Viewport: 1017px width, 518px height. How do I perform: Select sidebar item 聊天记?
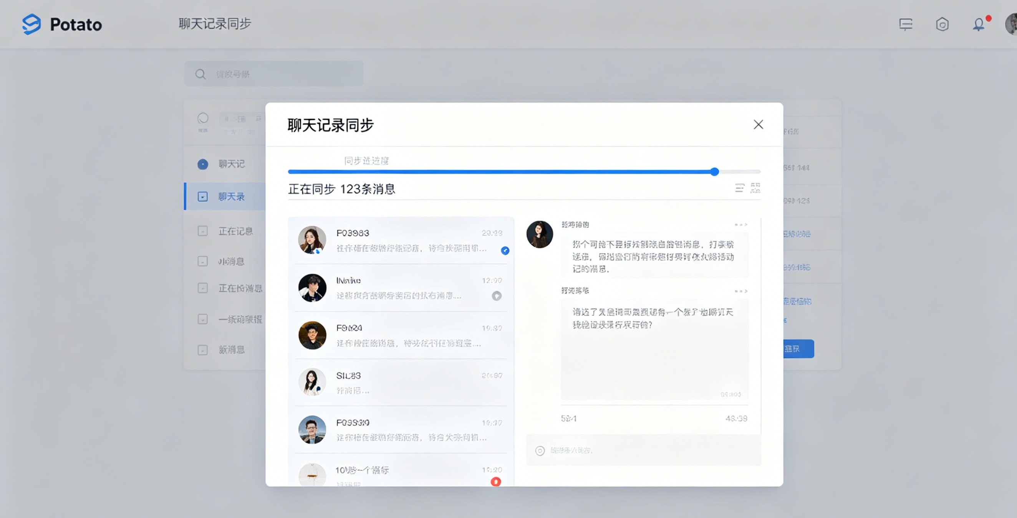coord(232,164)
